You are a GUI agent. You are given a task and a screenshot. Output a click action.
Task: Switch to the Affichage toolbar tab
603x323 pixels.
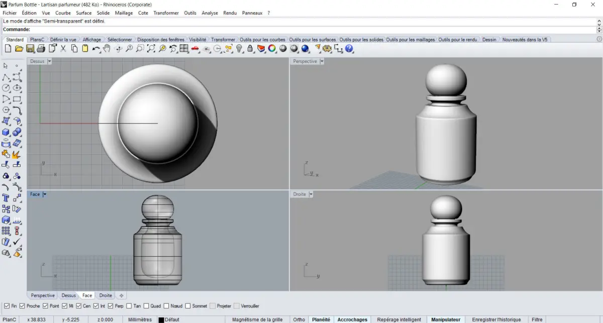pos(92,40)
